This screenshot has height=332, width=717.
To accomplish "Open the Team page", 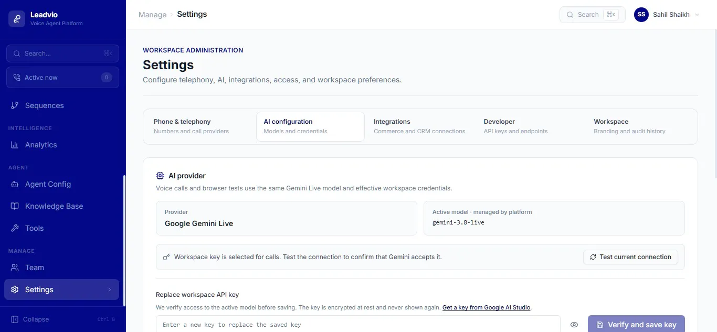I will pyautogui.click(x=61, y=267).
